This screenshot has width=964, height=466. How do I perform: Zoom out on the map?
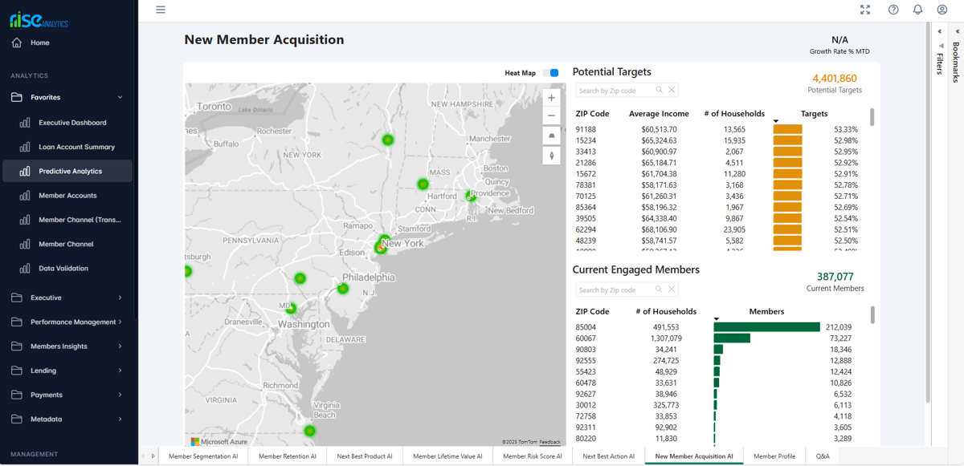pos(551,116)
